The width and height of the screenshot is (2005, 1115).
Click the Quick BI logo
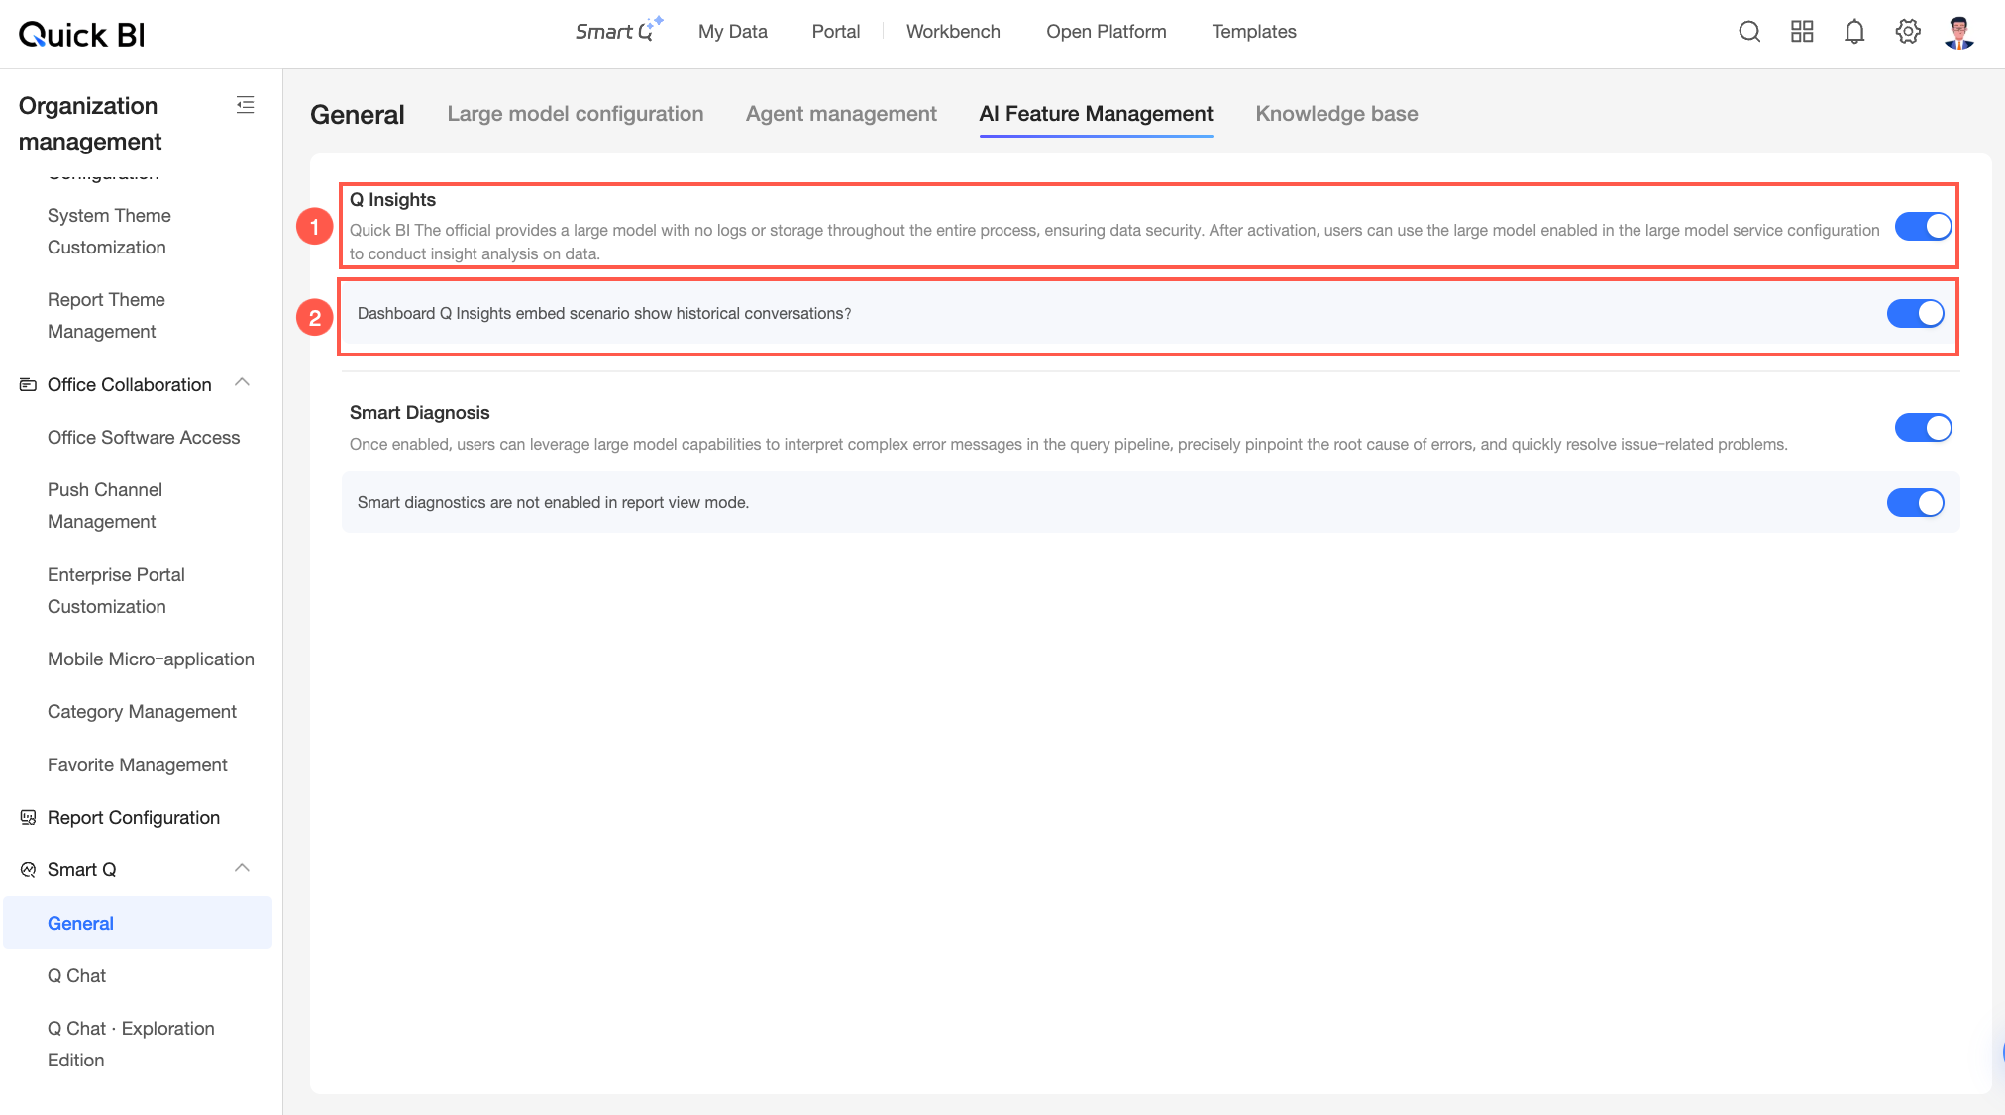(x=82, y=35)
